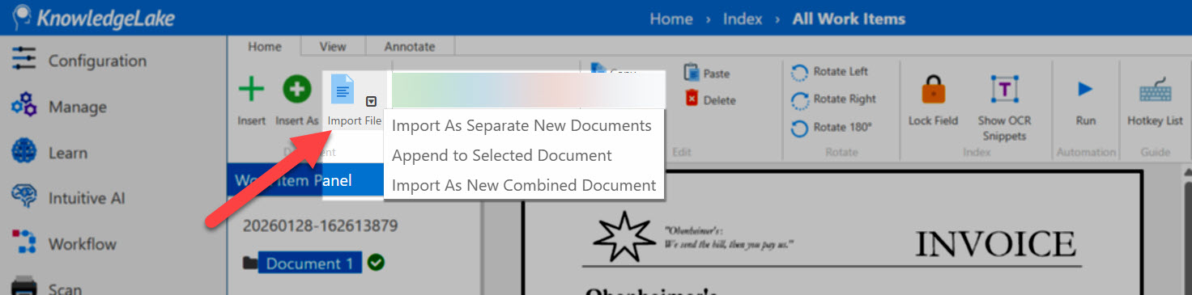Switch to the Home ribbon tab
The height and width of the screenshot is (295, 1192).
click(x=264, y=47)
